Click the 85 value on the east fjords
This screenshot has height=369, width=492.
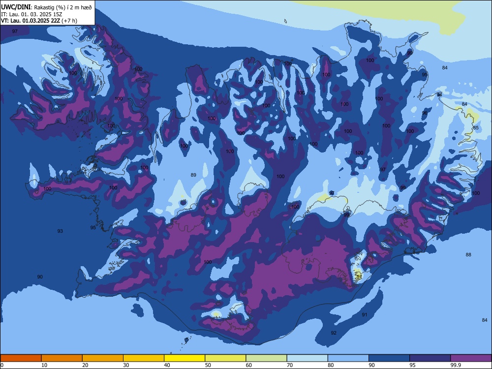476,128
